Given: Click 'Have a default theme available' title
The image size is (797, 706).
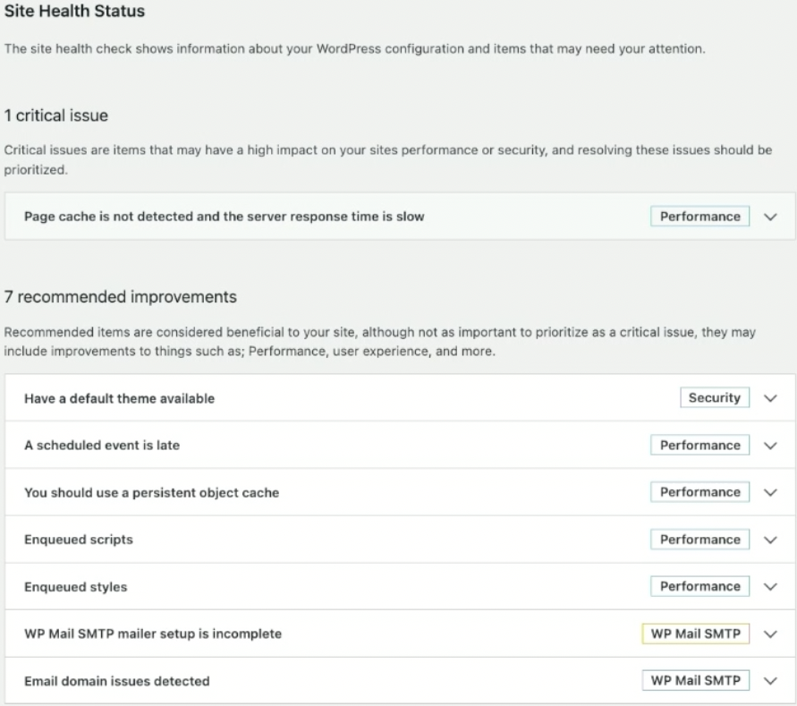Looking at the screenshot, I should click(x=120, y=398).
